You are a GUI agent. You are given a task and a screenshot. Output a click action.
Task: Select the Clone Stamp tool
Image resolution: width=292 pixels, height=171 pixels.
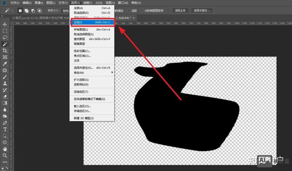(5, 83)
